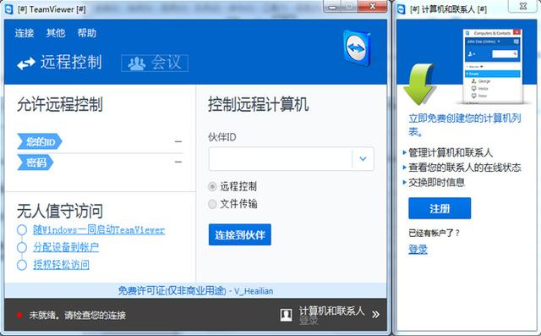541x336 pixels.
Task: Click the remote control arrows icon
Action: 26,63
